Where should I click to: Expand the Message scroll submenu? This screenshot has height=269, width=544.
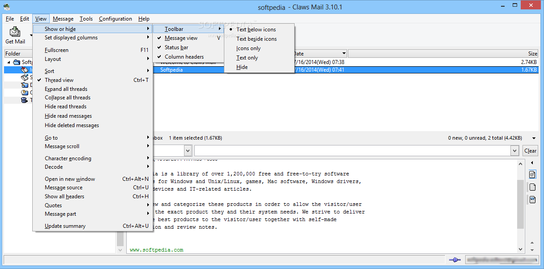tap(93, 146)
